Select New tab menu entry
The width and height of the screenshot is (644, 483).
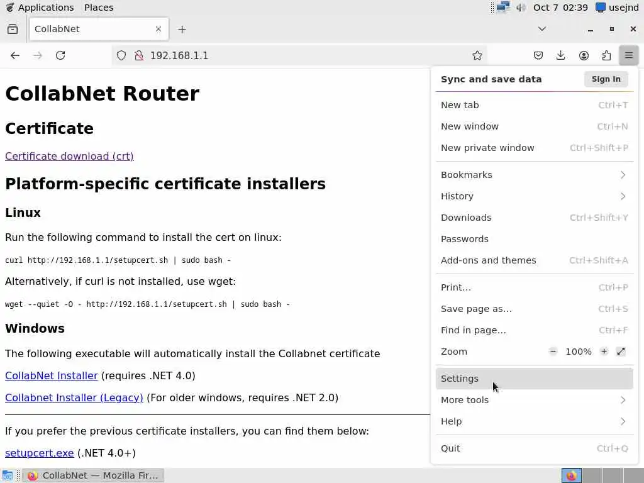click(535, 105)
